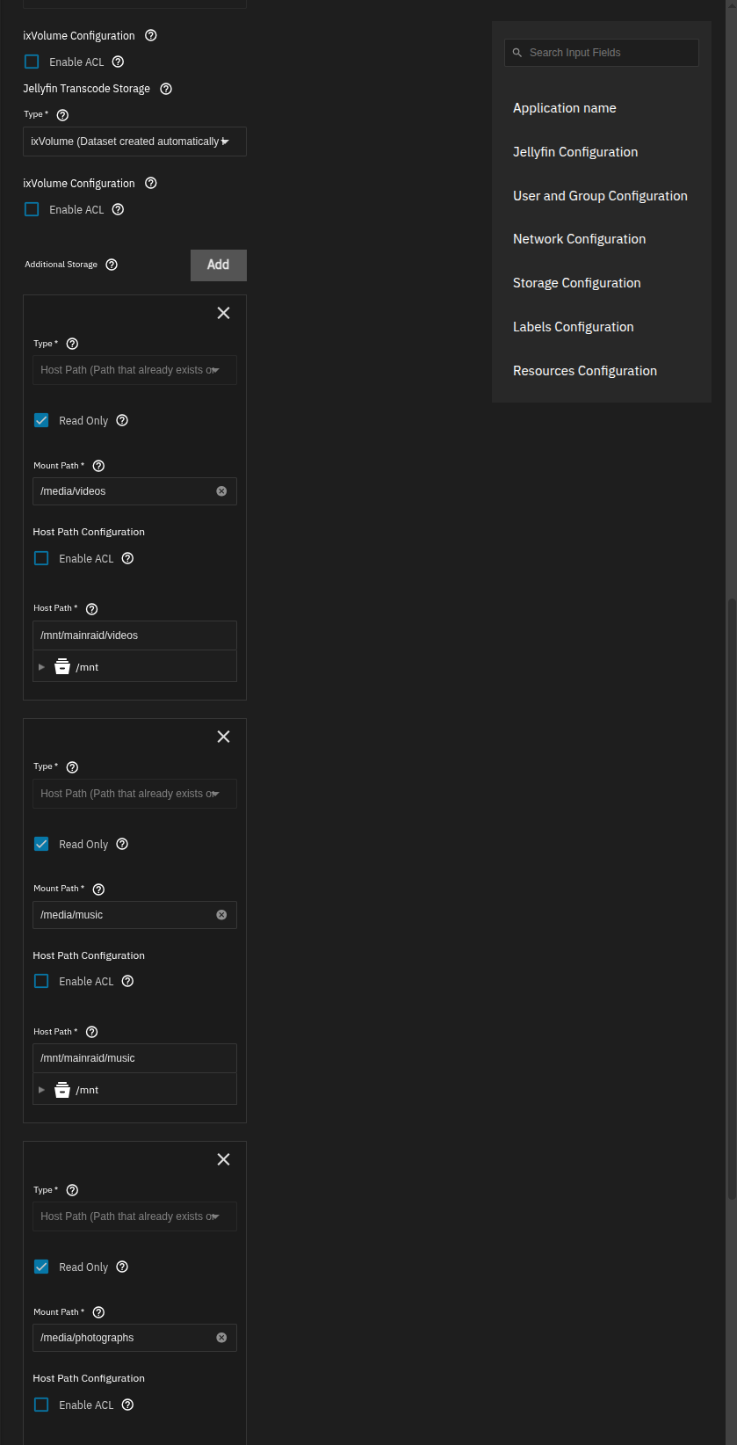Remove the /media/videos storage entry with X

click(x=223, y=313)
